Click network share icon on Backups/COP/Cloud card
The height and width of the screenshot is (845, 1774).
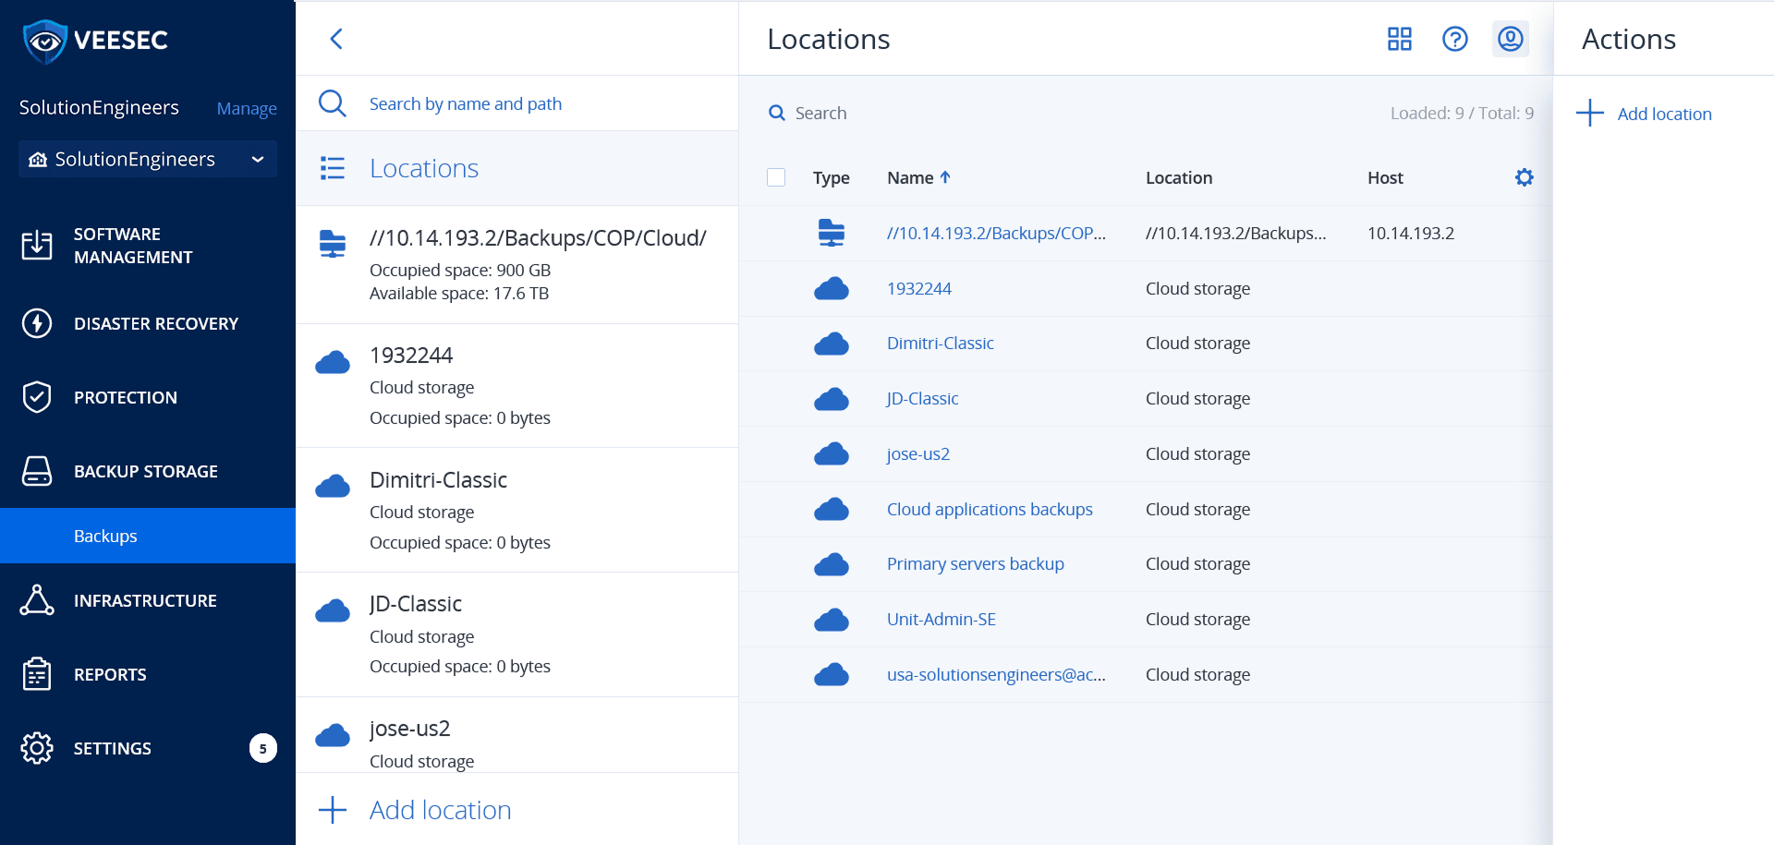point(333,244)
